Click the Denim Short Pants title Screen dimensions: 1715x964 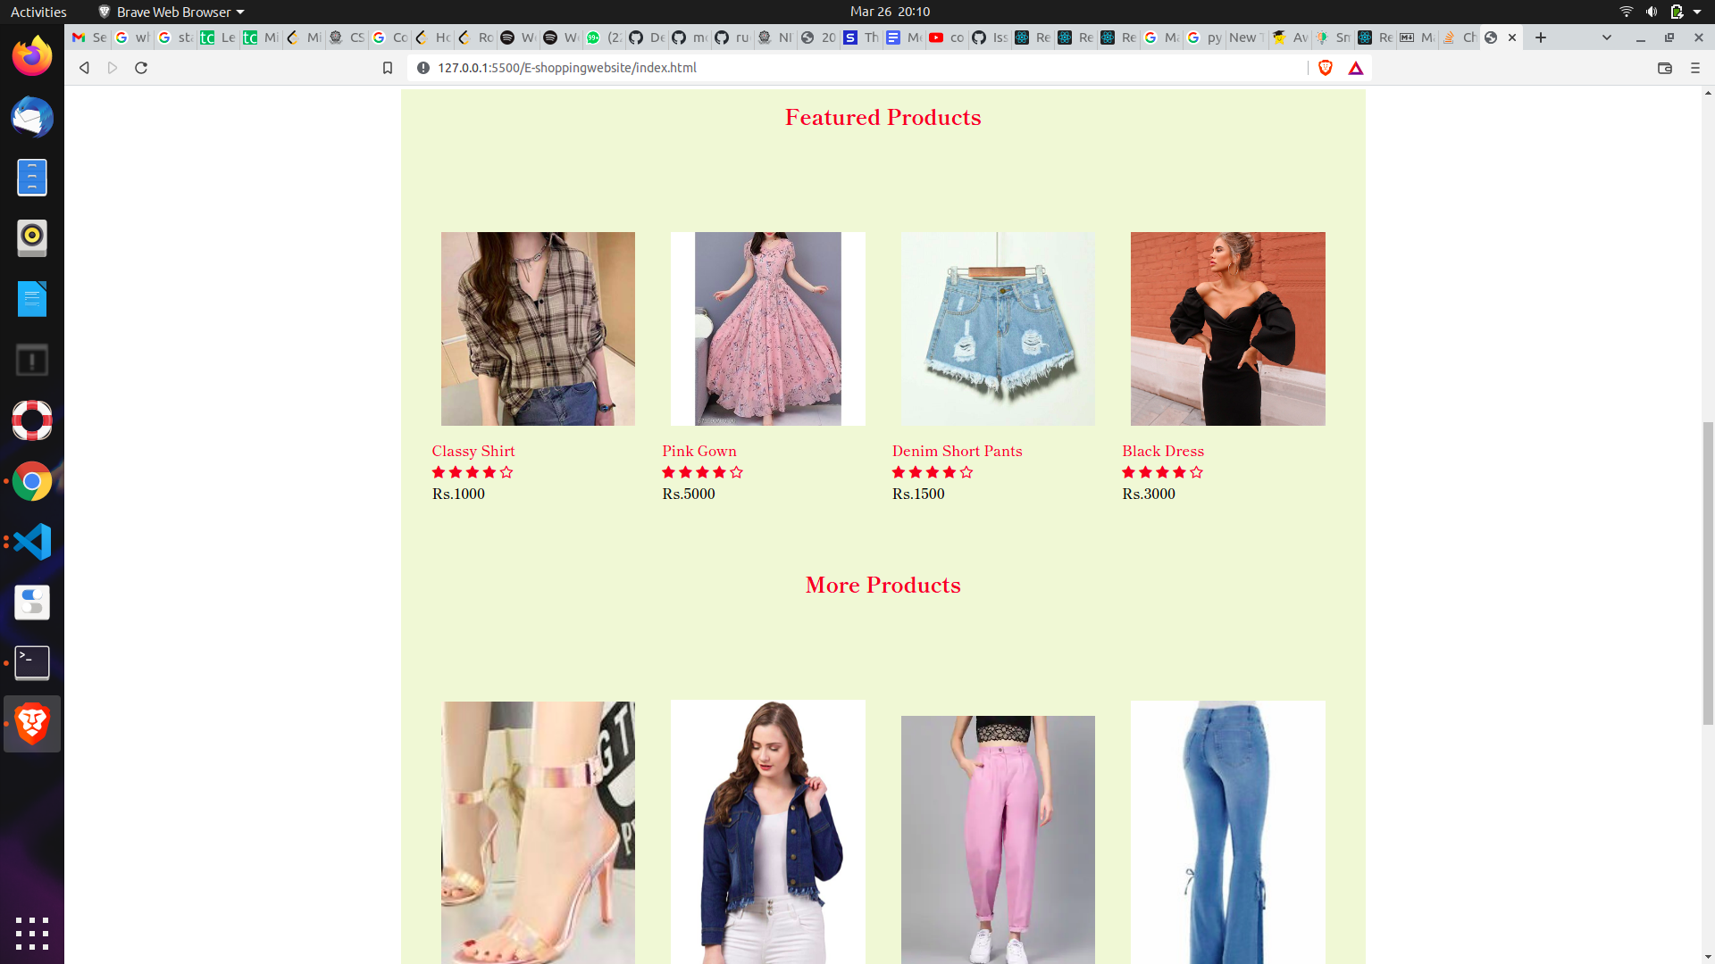tap(957, 451)
